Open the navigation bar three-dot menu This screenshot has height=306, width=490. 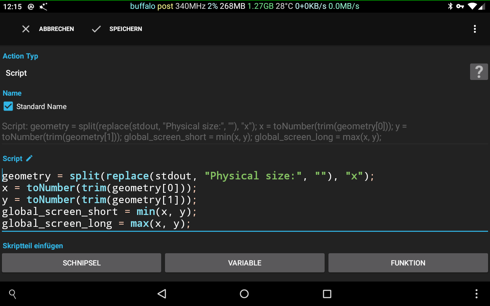click(x=476, y=294)
